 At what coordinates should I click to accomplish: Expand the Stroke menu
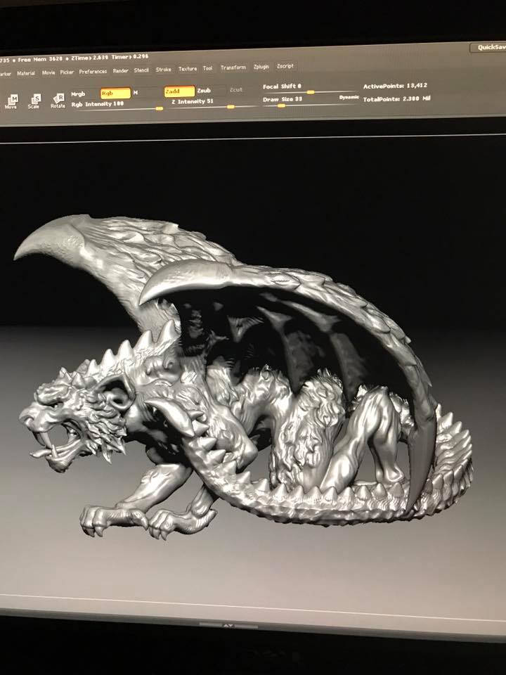point(163,70)
